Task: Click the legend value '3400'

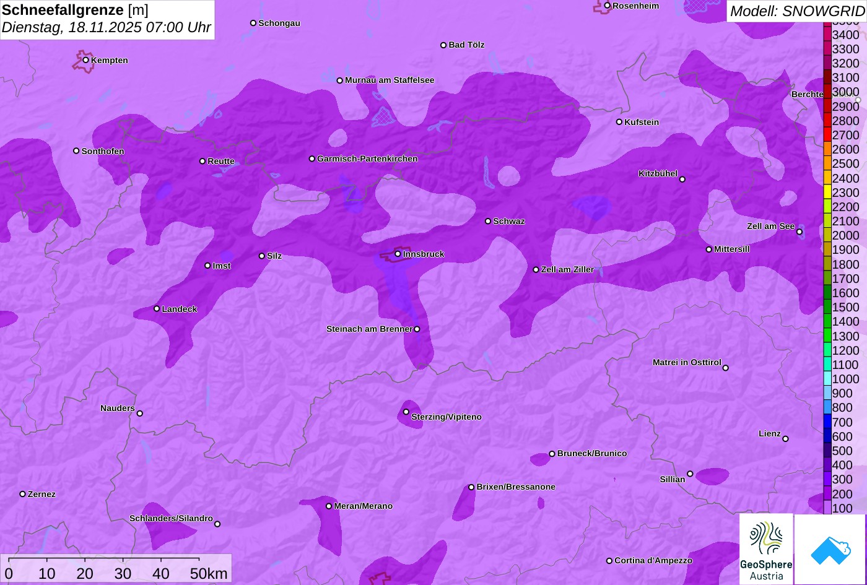Action: click(x=846, y=35)
